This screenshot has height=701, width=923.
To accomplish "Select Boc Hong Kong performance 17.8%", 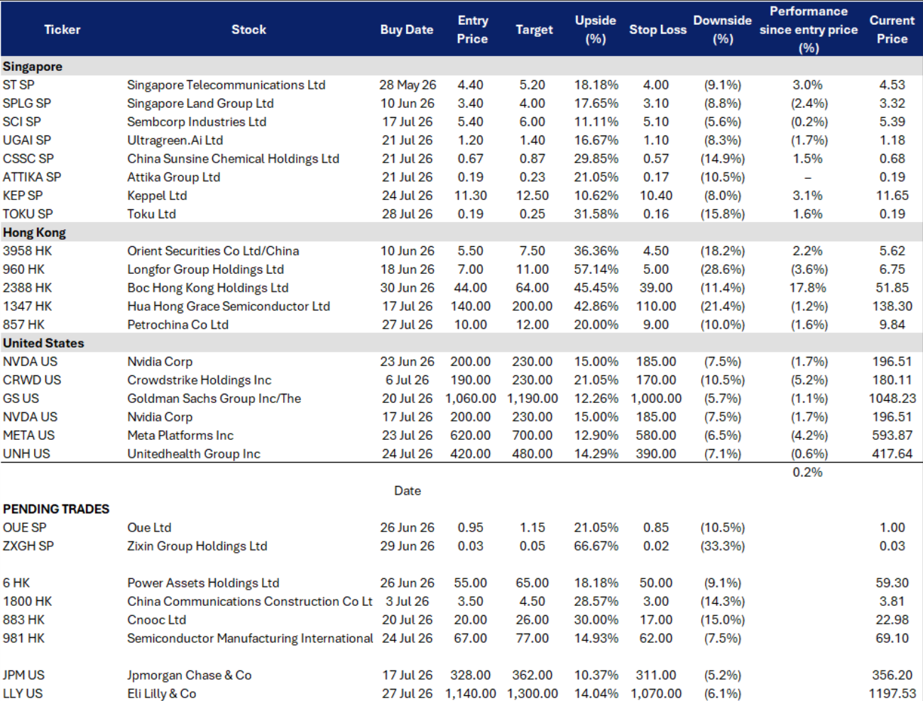I will point(808,288).
